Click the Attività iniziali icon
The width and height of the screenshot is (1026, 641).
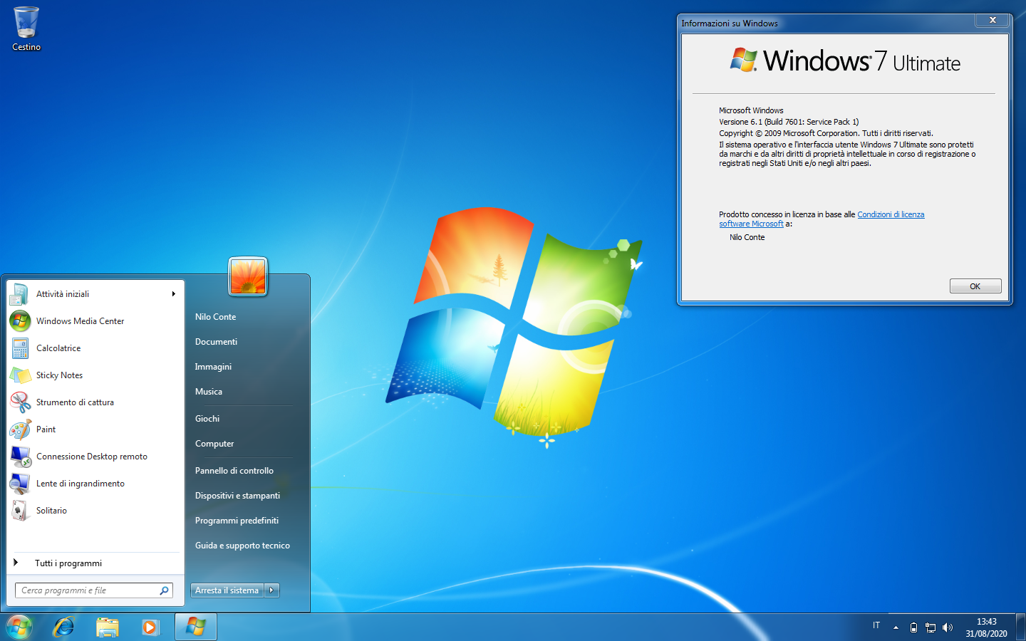[x=20, y=294]
